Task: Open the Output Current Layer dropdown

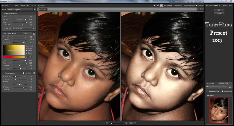Action: coord(225,83)
